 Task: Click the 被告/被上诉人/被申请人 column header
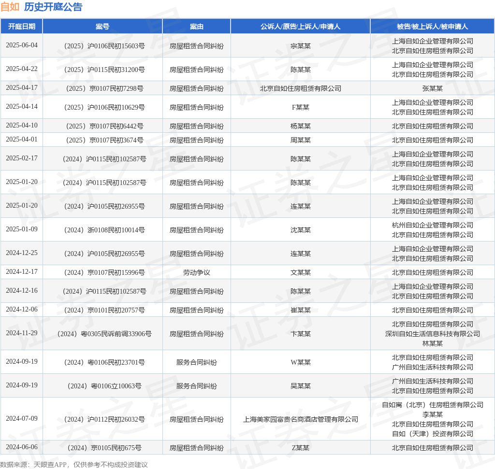tap(433, 27)
